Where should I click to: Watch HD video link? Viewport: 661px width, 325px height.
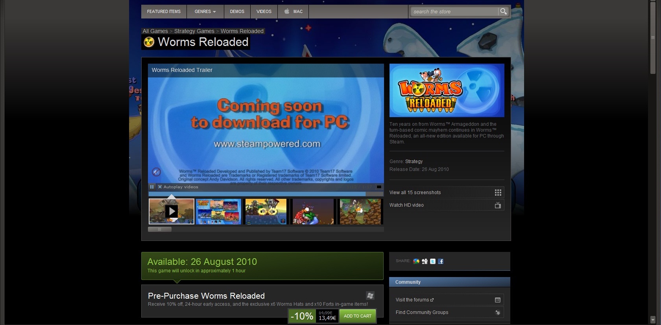click(x=447, y=205)
